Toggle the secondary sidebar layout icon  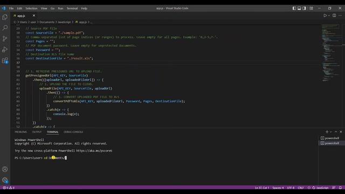304,9
